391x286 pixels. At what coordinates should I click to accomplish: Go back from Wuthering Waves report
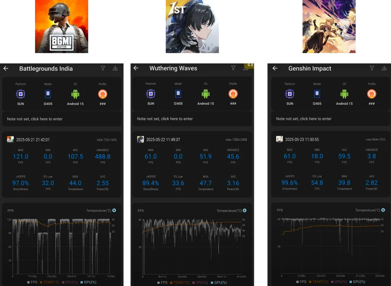[x=136, y=68]
